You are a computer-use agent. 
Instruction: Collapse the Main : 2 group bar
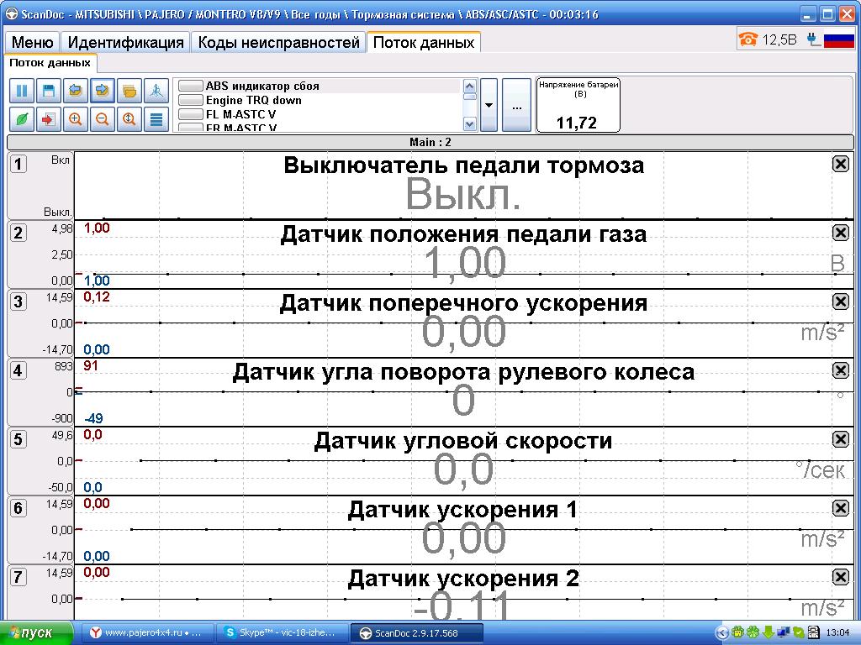tap(430, 142)
